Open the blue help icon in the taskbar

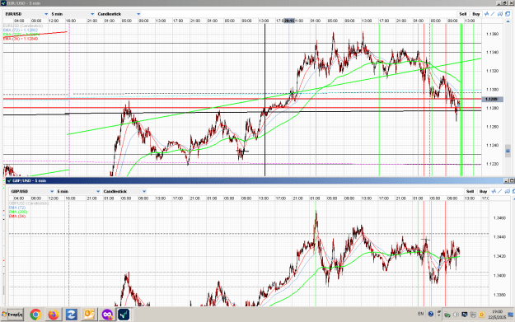[431, 314]
